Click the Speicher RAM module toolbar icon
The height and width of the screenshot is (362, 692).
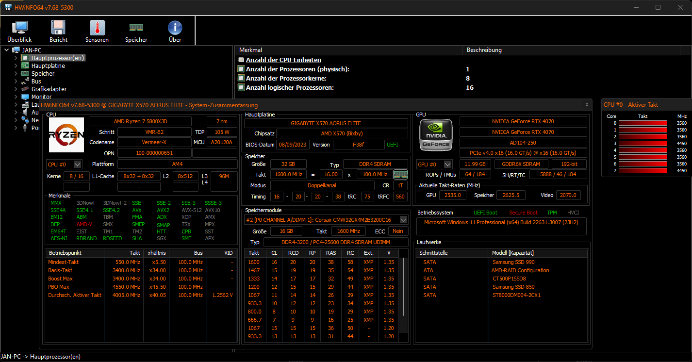click(136, 28)
